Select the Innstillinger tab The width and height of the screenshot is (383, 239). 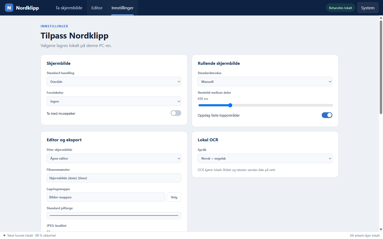pos(122,8)
